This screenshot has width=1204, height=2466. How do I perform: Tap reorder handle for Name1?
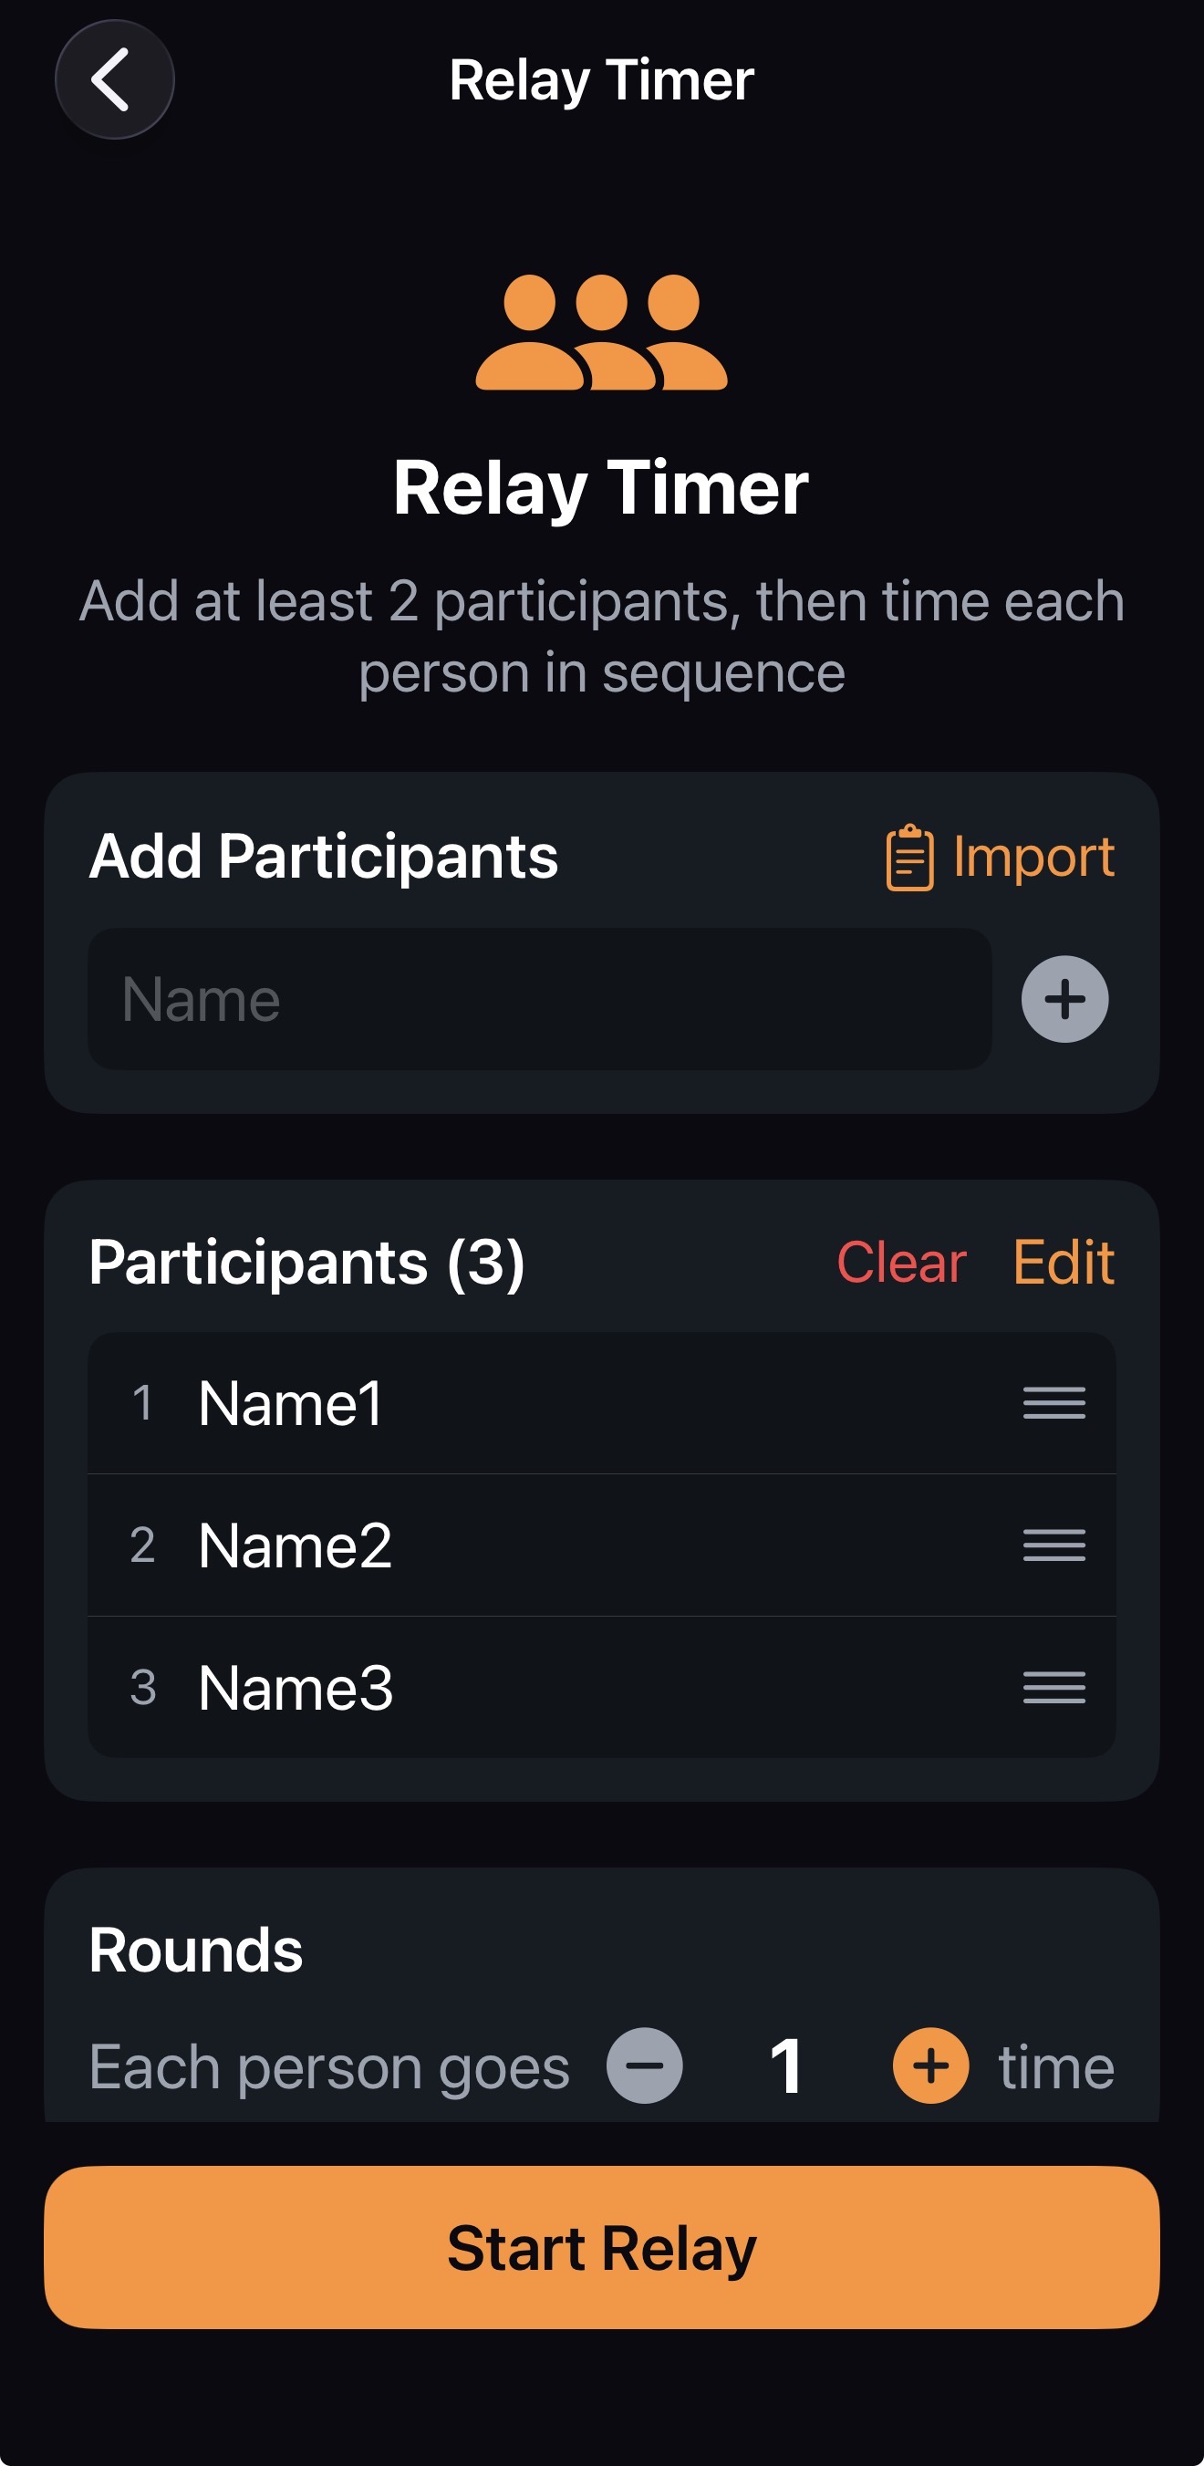[1053, 1403]
